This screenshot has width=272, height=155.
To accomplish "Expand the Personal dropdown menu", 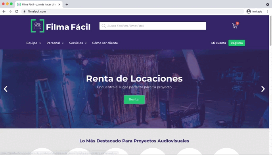I will point(55,43).
